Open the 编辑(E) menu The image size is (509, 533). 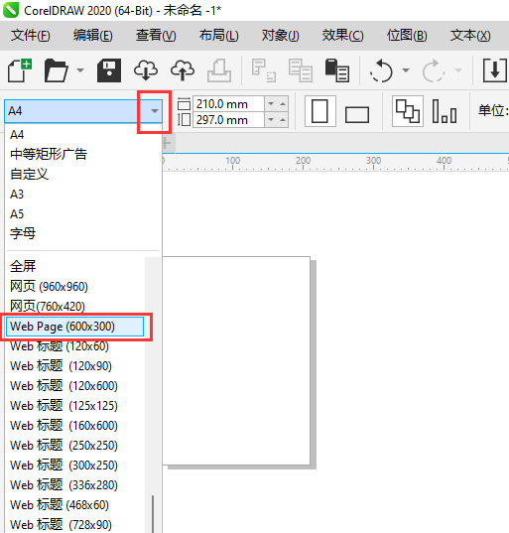coord(93,36)
